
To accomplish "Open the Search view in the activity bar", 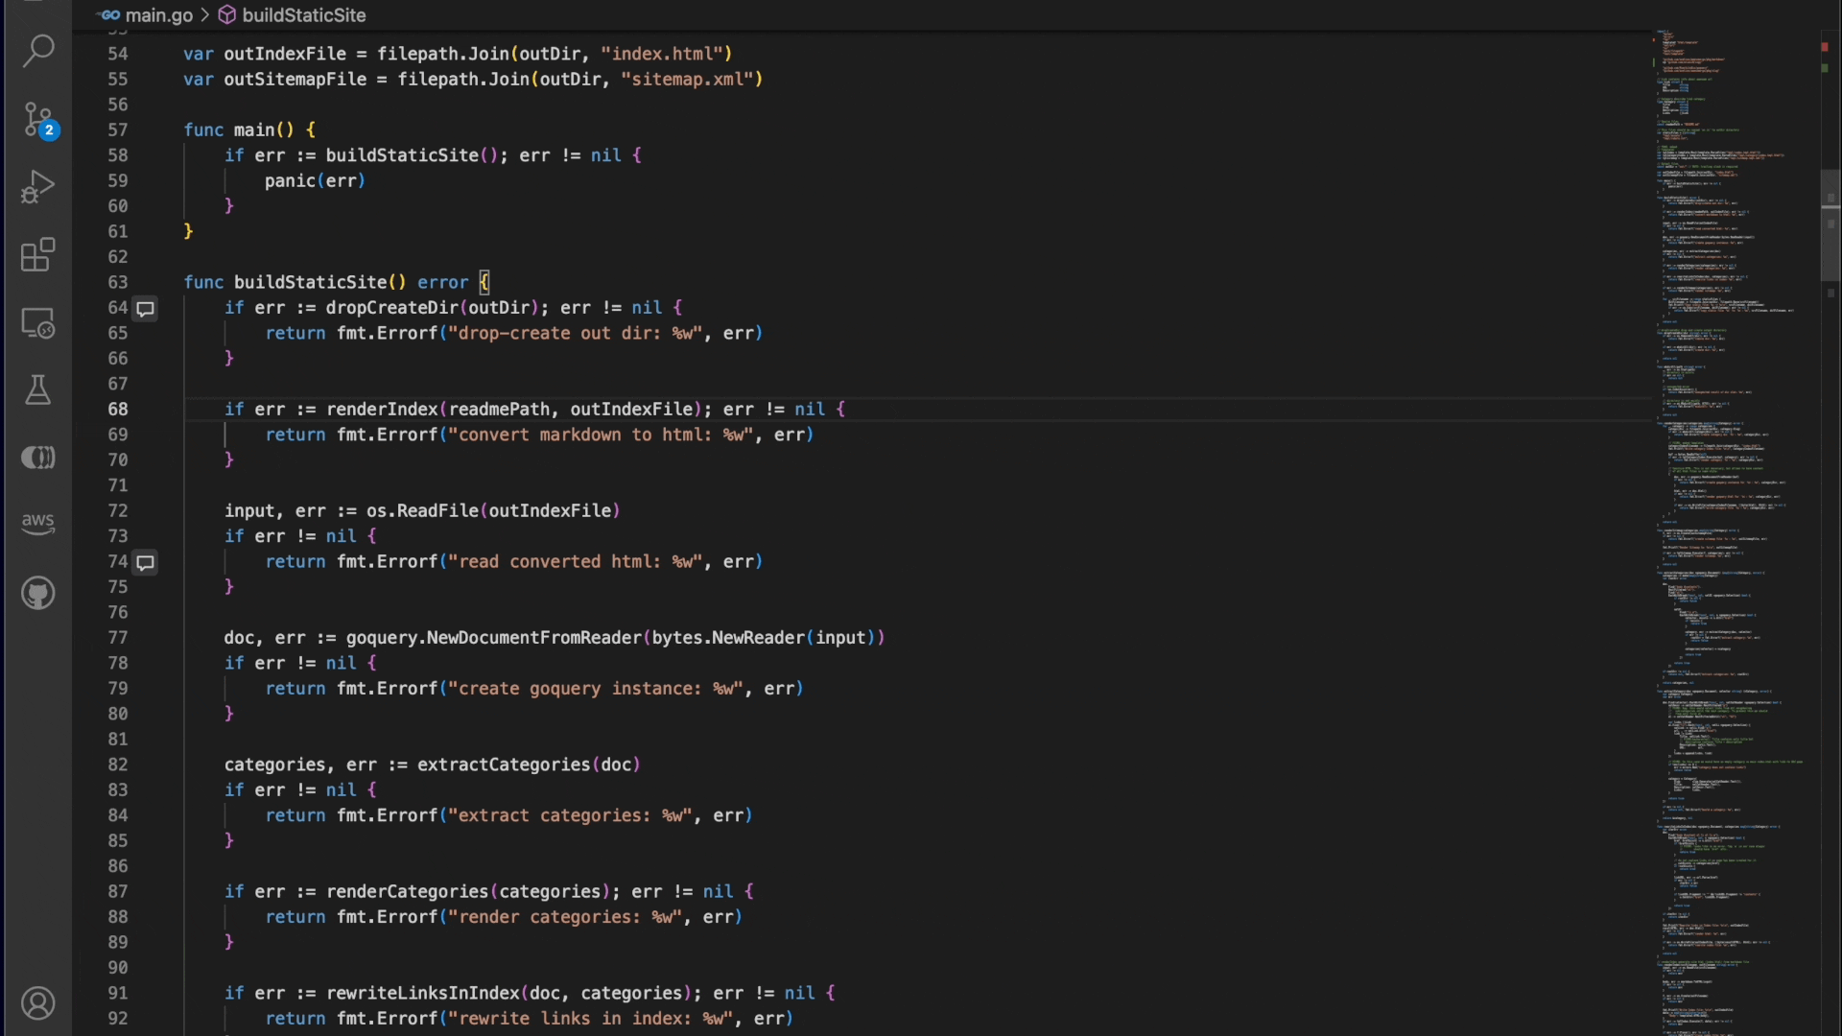I will click(x=38, y=50).
